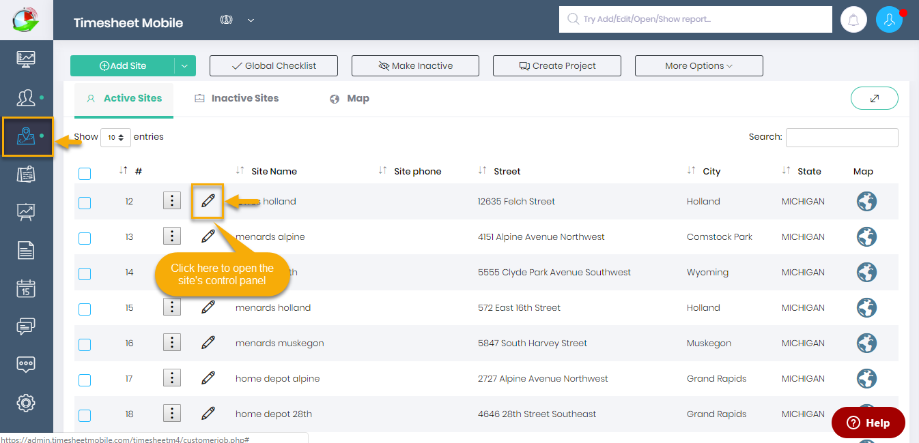Edit menards muskegon with its pencil icon
The height and width of the screenshot is (443, 919).
208,343
